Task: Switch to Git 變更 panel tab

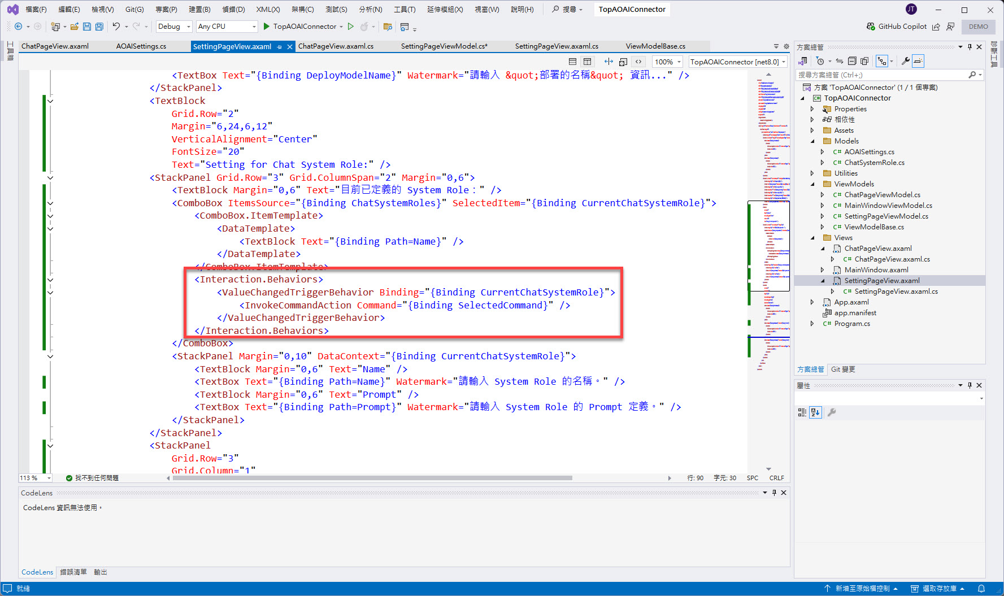Action: click(843, 369)
